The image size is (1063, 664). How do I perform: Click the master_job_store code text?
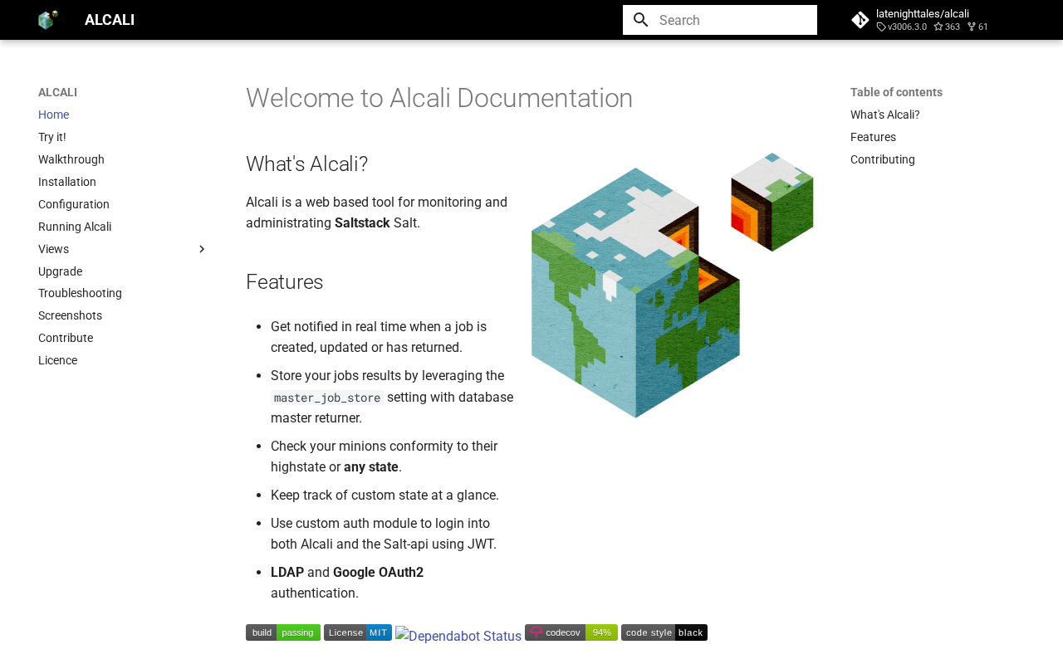coord(327,398)
